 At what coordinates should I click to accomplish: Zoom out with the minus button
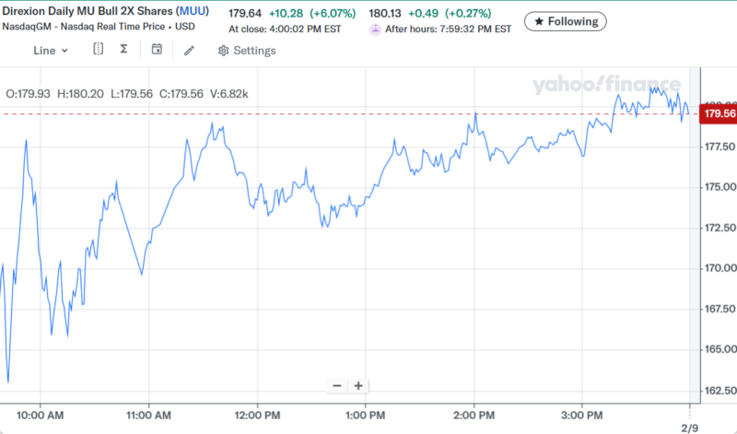337,386
